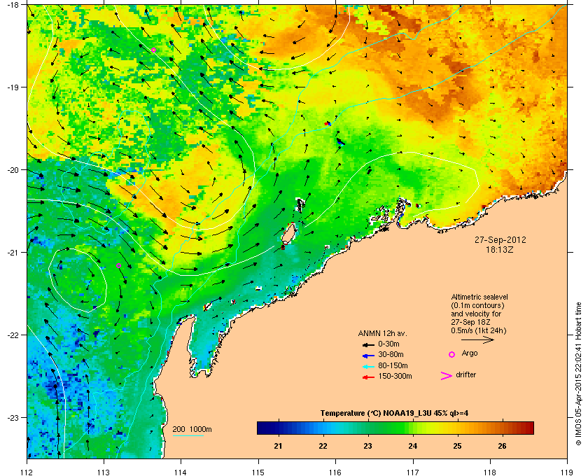The image size is (588, 476).
Task: Select the Argo float marker near 113.6E 18.5S
Action: [153, 50]
